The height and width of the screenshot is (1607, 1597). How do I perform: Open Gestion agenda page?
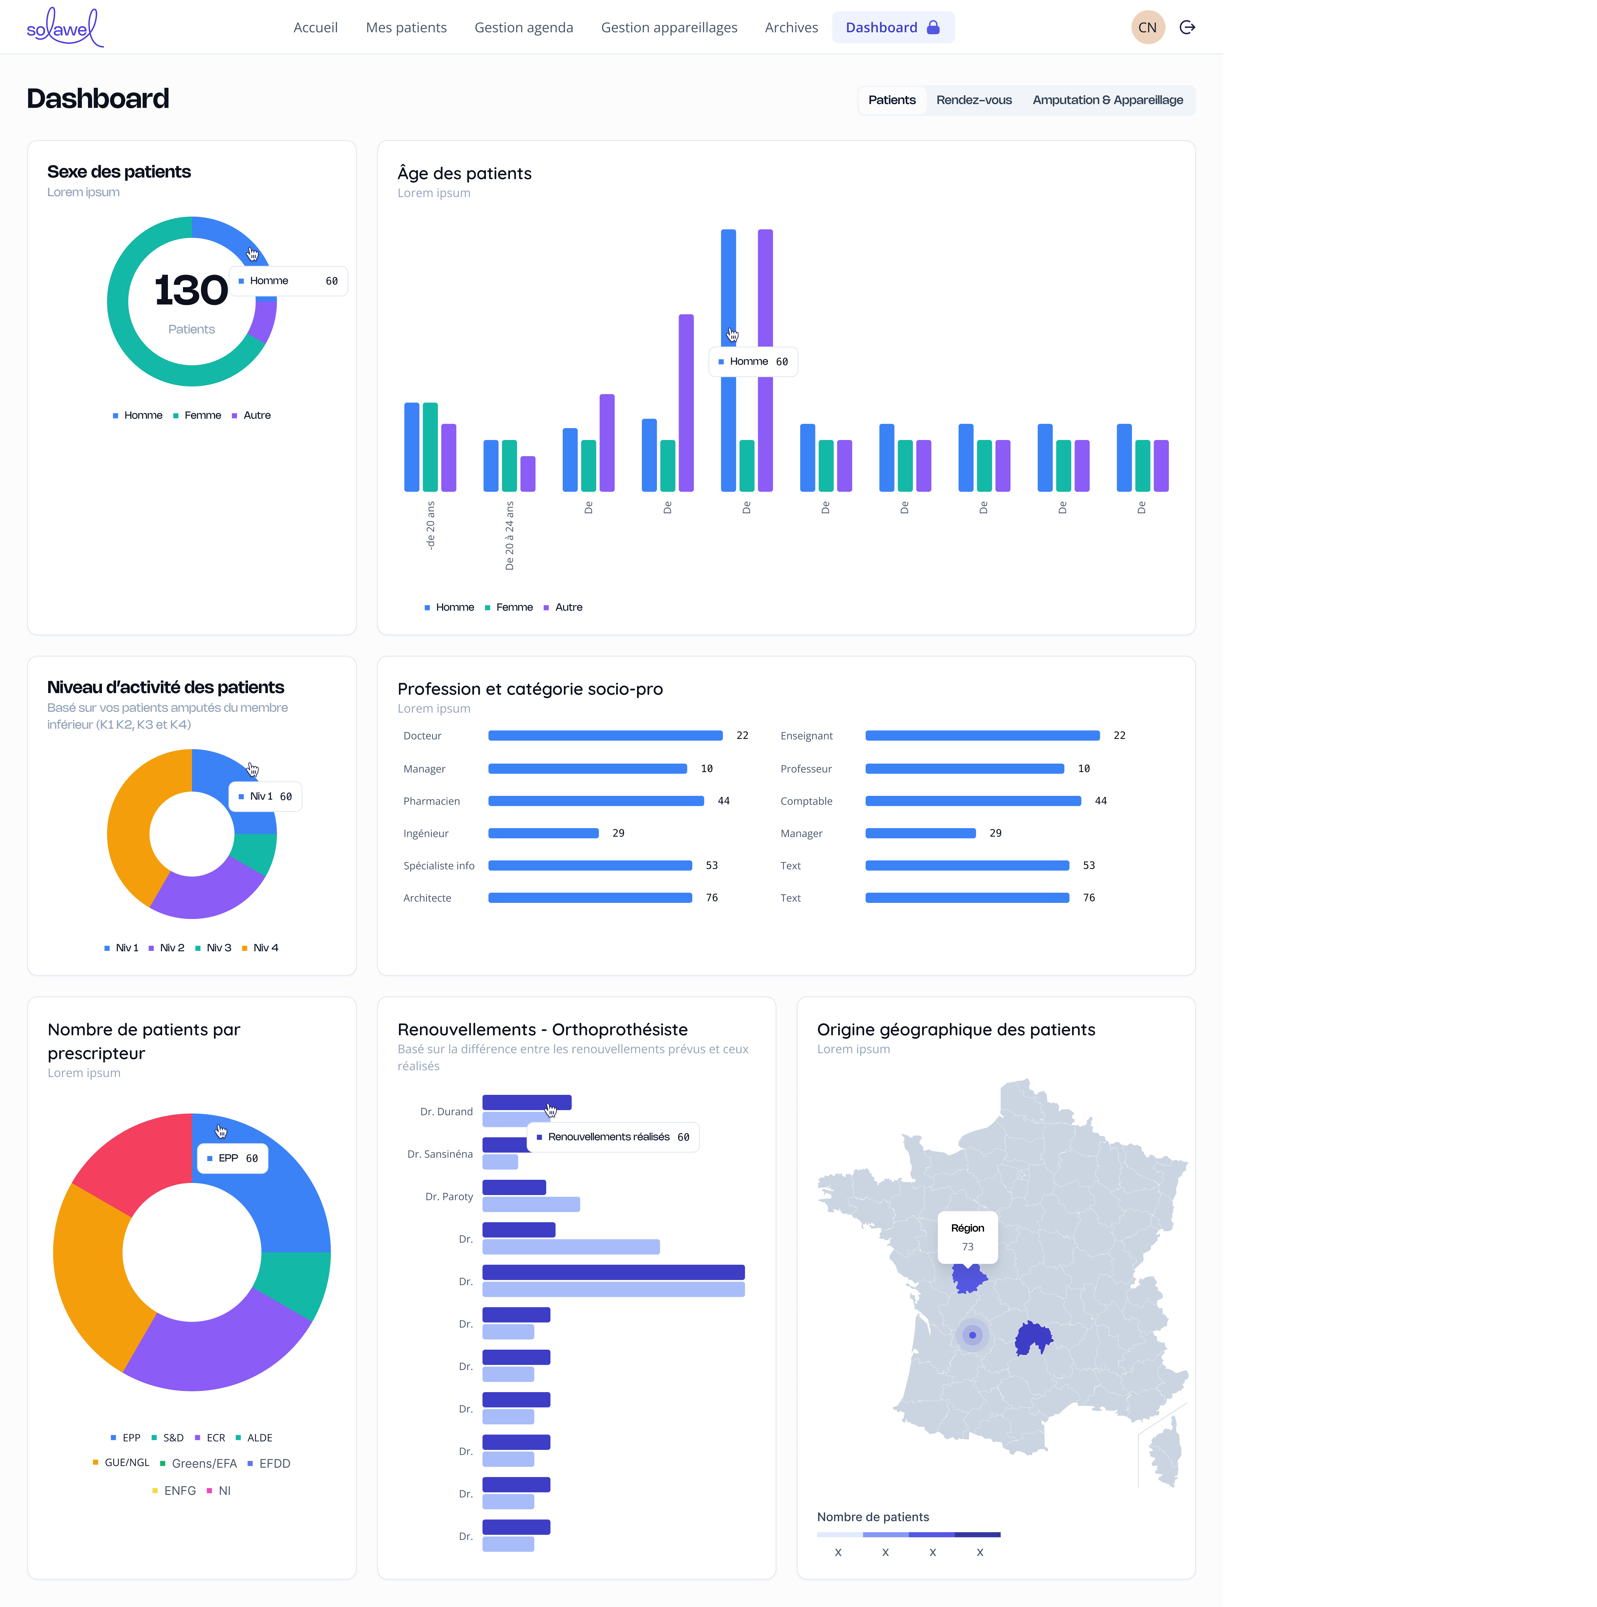point(524,27)
